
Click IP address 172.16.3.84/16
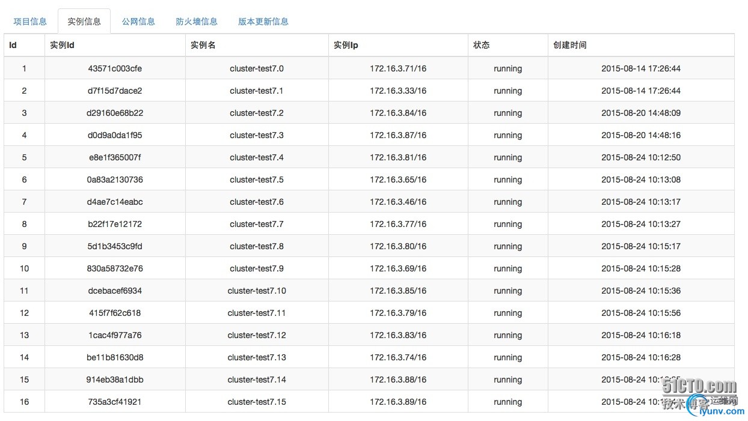(398, 113)
